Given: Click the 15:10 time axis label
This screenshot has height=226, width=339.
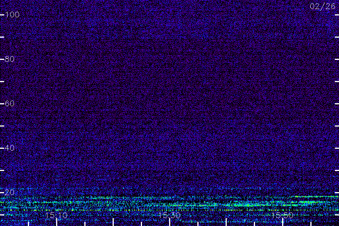Looking at the screenshot, I should click(56, 215).
